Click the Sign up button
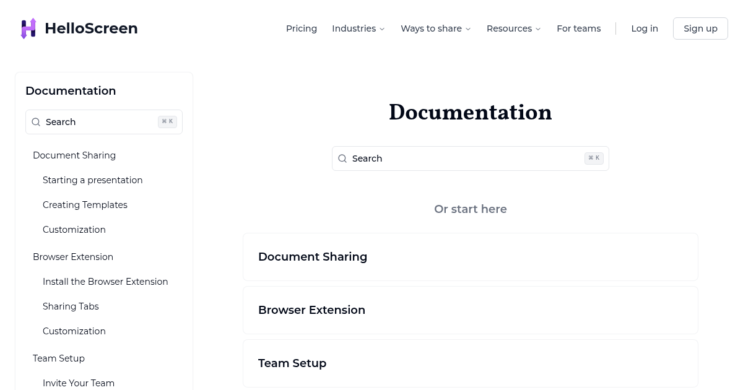Screen dimensions: 743x390 (700, 28)
